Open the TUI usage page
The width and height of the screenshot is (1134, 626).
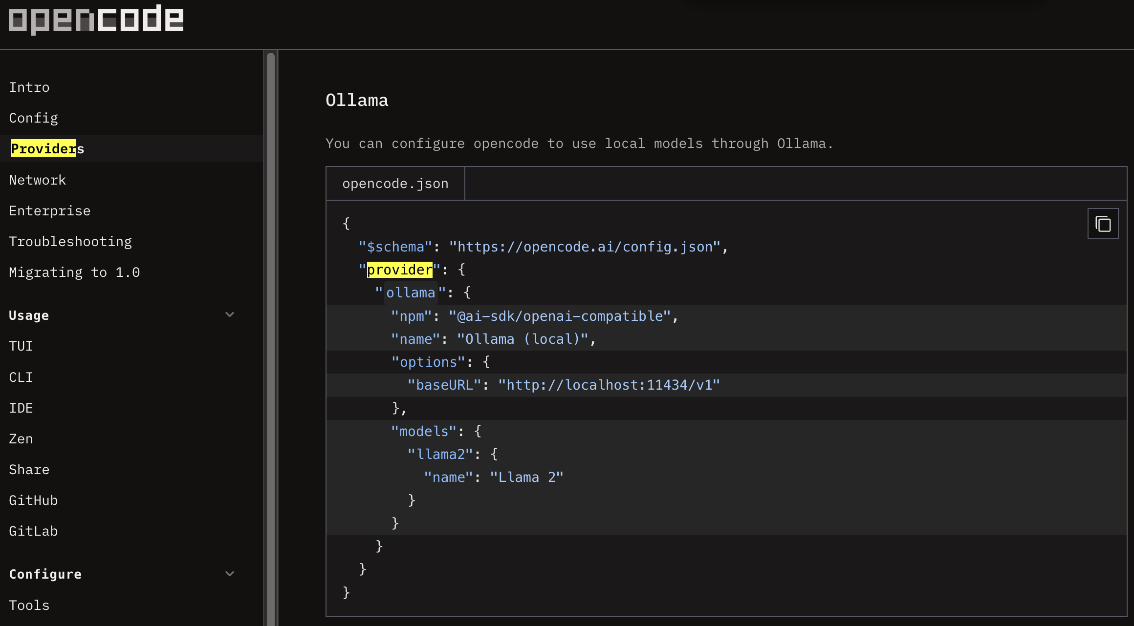pyautogui.click(x=21, y=346)
